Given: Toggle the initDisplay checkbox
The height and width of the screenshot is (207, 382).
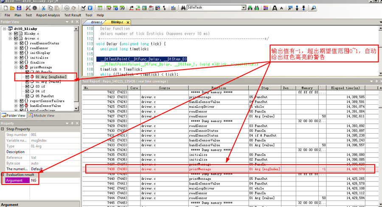Looking at the screenshot, I should click(x=22, y=53).
